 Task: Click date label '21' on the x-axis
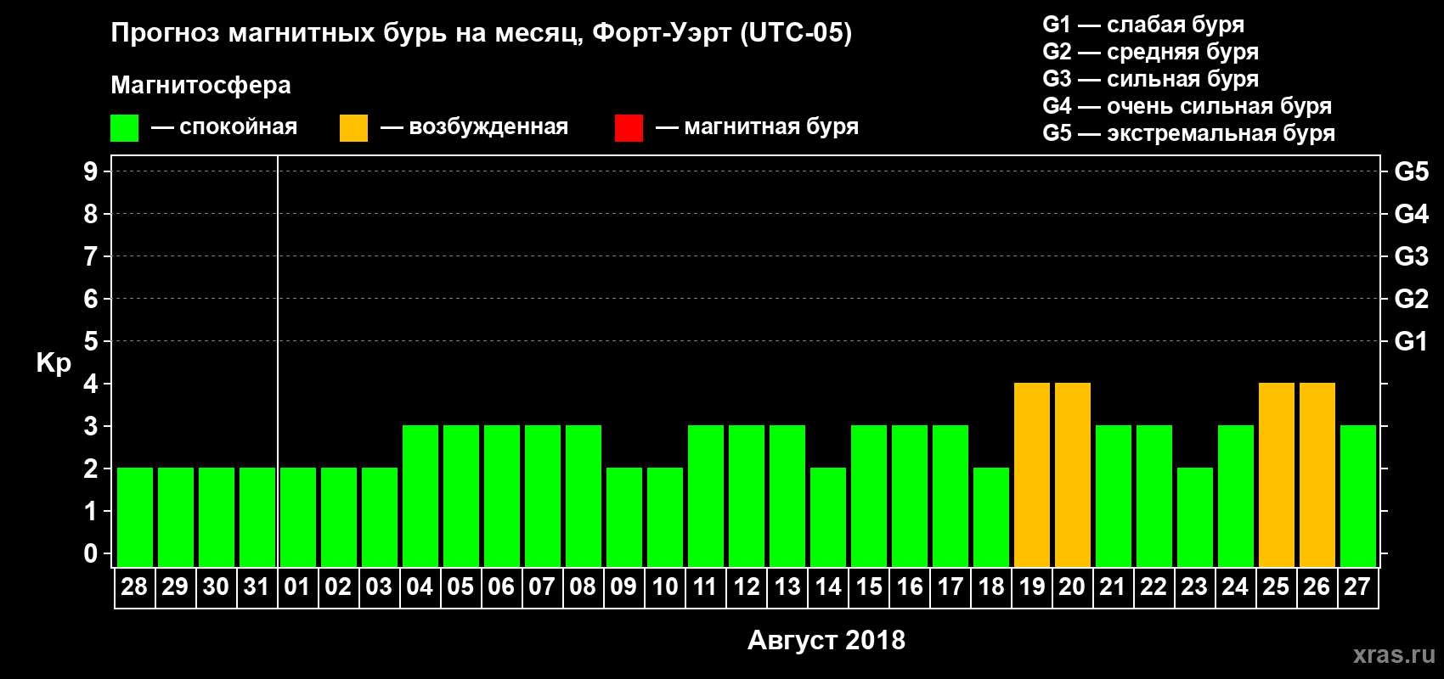pos(1113,586)
